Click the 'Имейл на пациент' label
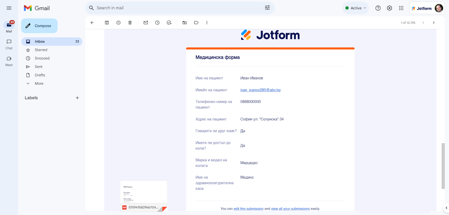This screenshot has height=215, width=449. (211, 90)
